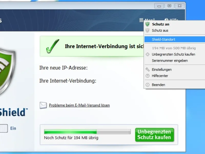Click the Ihre Internet-Verbindung label
This screenshot has width=205, height=154.
pos(68,81)
